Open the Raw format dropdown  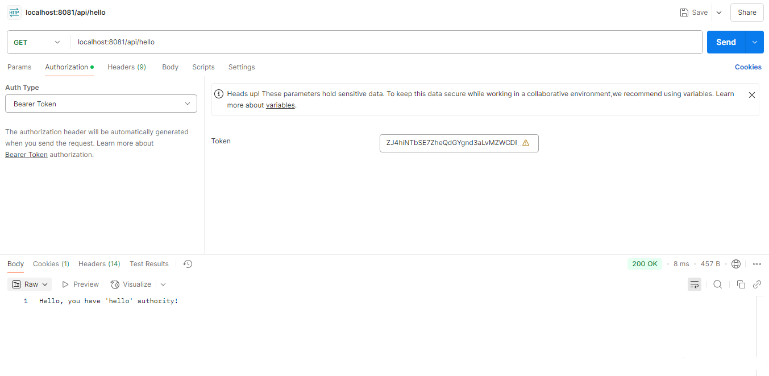[30, 284]
